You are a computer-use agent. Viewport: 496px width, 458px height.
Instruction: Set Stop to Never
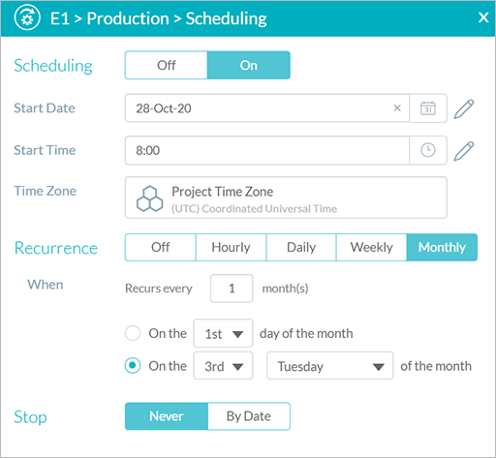(167, 416)
